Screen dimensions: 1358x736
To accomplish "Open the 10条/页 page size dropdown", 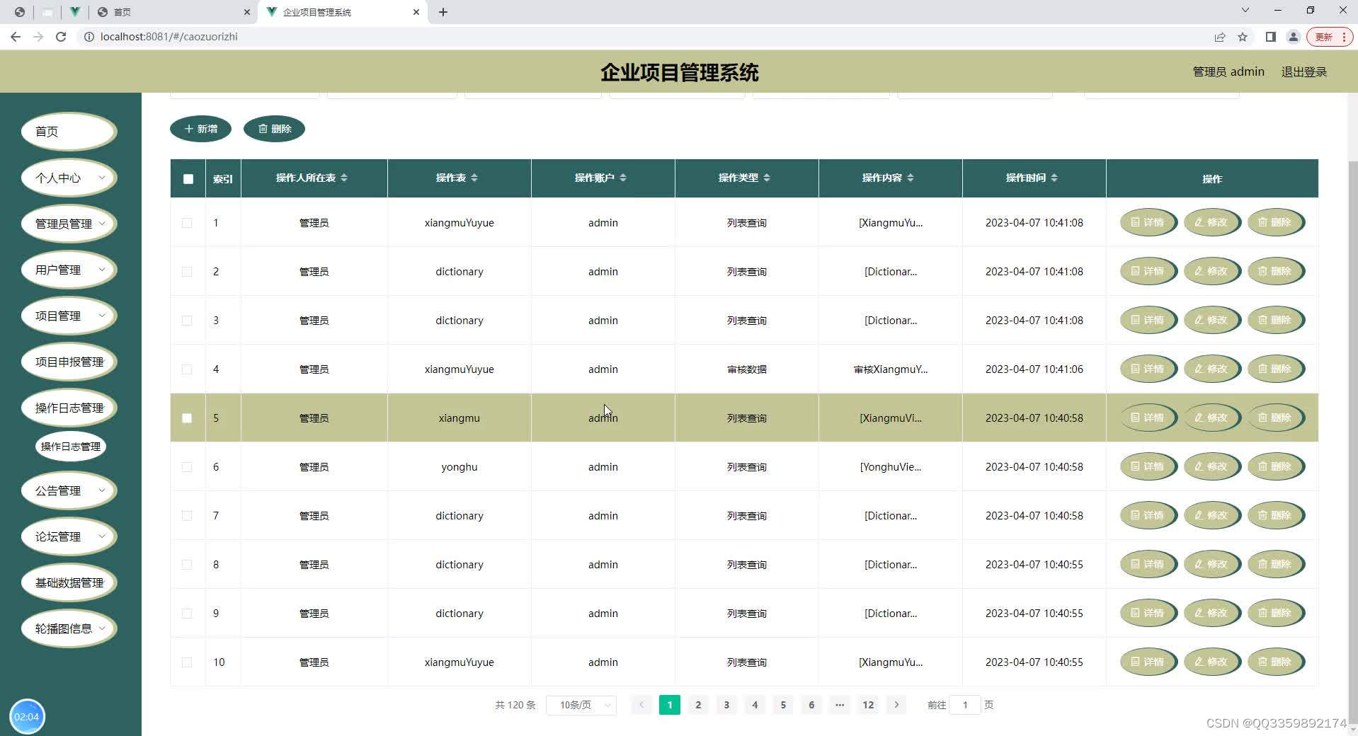I will click(x=581, y=705).
